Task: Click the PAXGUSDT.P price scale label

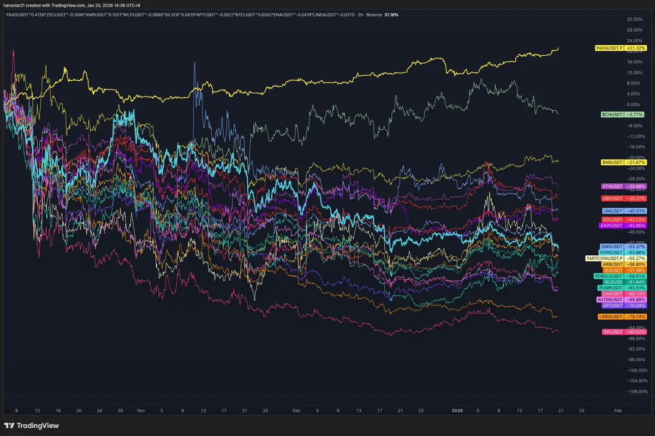Action: [x=621, y=48]
